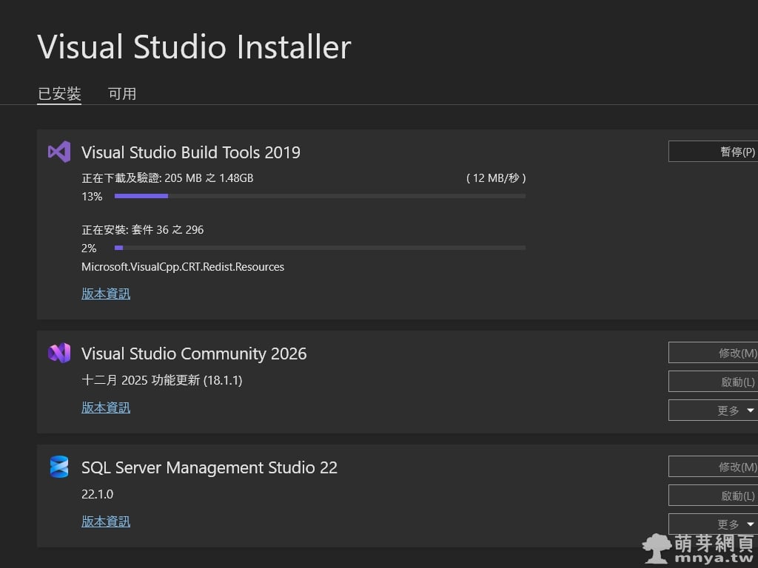Click the Visual Studio Build Tools 2019 title
Image resolution: width=758 pixels, height=568 pixels.
pos(191,152)
